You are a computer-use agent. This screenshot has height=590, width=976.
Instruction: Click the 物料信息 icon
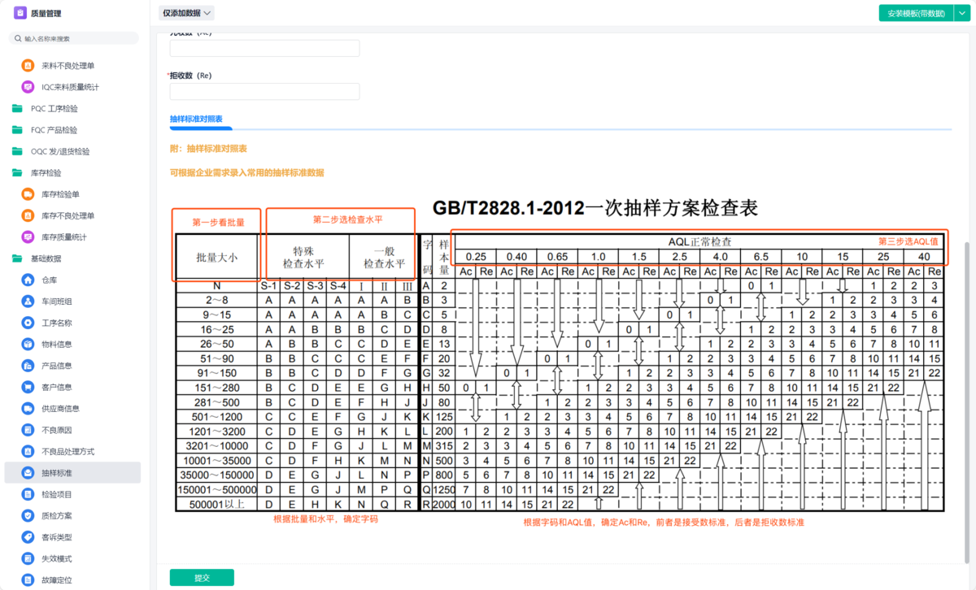point(28,344)
